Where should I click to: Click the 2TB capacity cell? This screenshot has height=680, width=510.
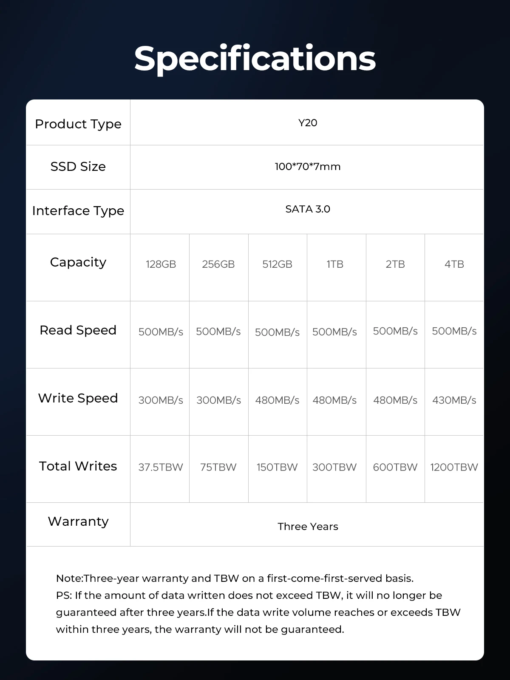click(x=395, y=264)
